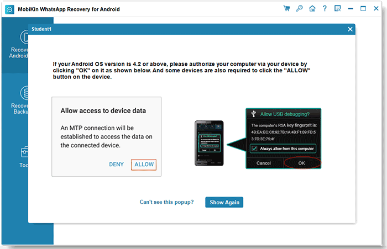Click the Show Again button
This screenshot has height=249, width=387.
pyautogui.click(x=224, y=202)
